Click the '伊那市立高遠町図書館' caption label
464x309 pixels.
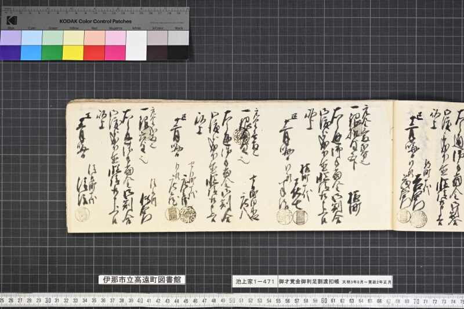pos(142,280)
